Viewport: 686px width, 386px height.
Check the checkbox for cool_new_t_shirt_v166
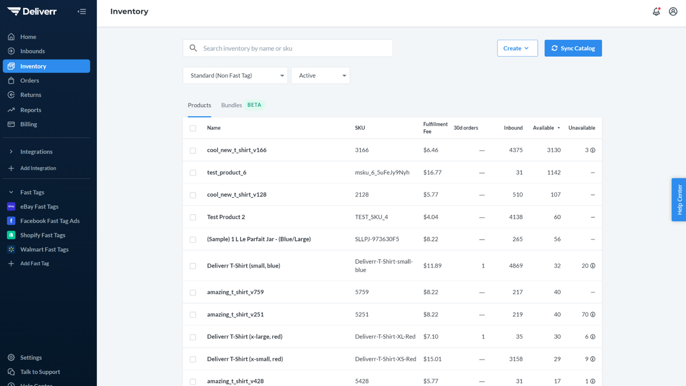point(193,151)
